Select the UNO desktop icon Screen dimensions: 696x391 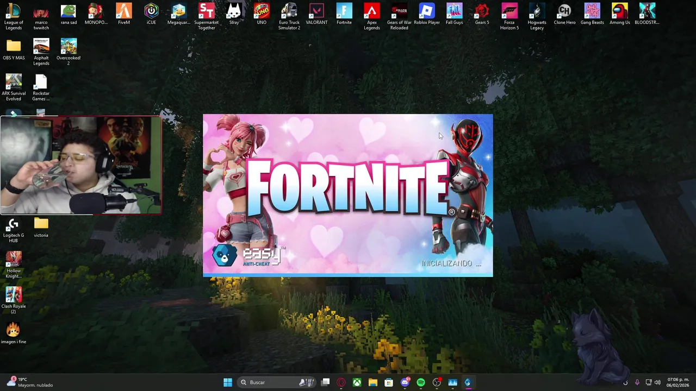click(262, 14)
